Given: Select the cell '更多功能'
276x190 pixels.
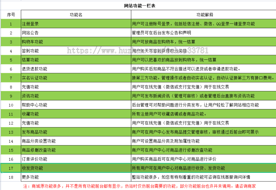Looking at the screenshot, I should [x=76, y=177].
